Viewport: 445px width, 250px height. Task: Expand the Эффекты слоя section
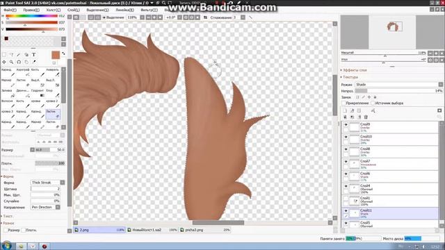tap(354, 70)
